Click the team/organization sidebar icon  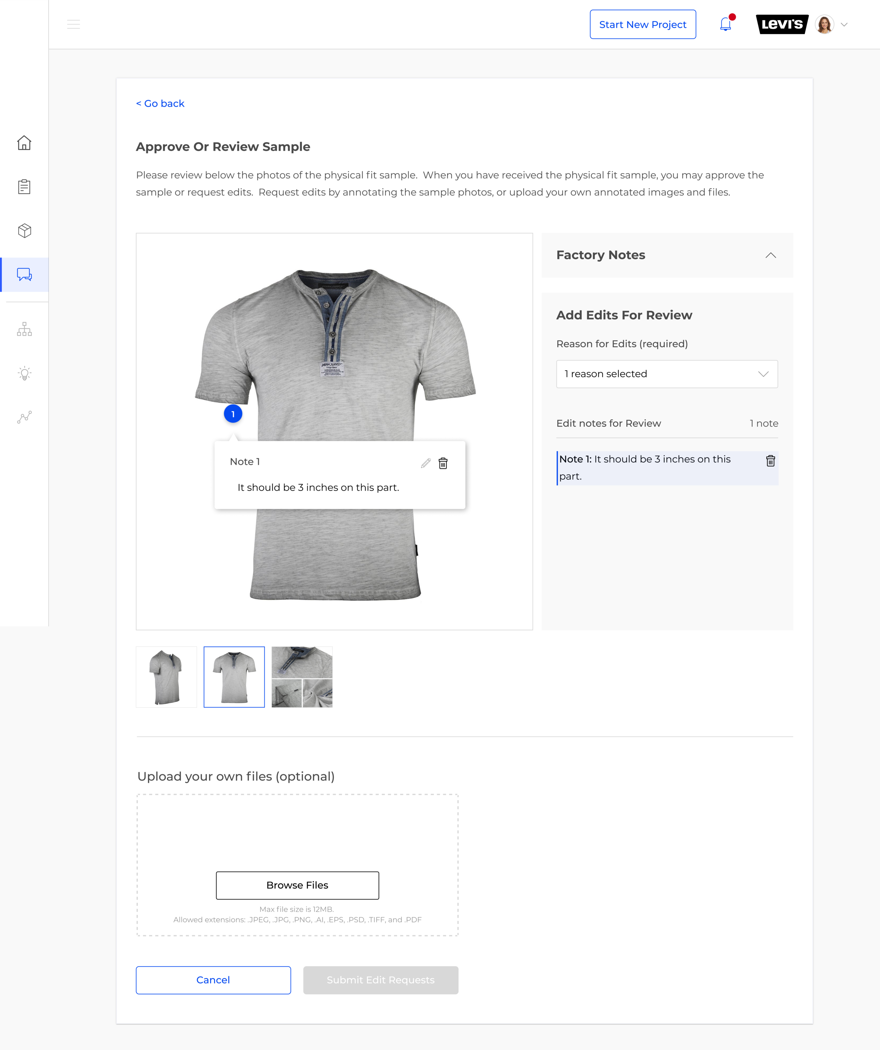tap(24, 329)
